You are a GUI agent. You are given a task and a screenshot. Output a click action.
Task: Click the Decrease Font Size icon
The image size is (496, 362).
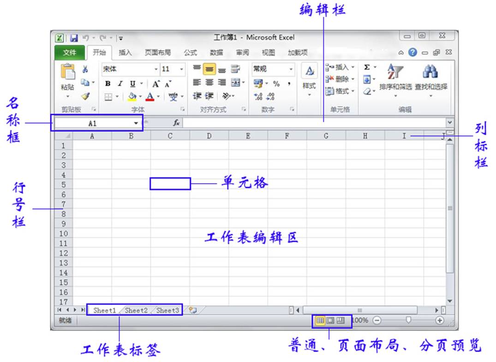167,84
